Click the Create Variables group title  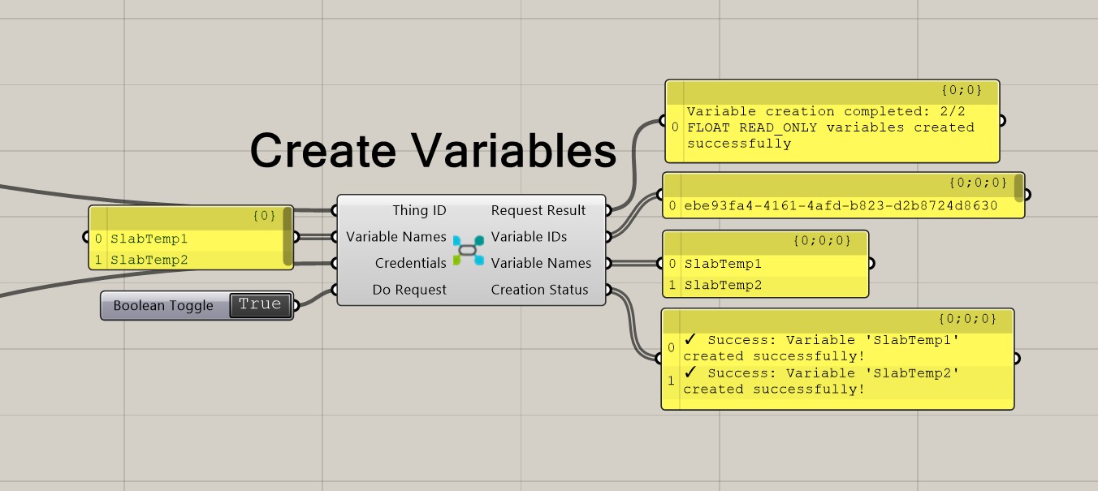[432, 151]
